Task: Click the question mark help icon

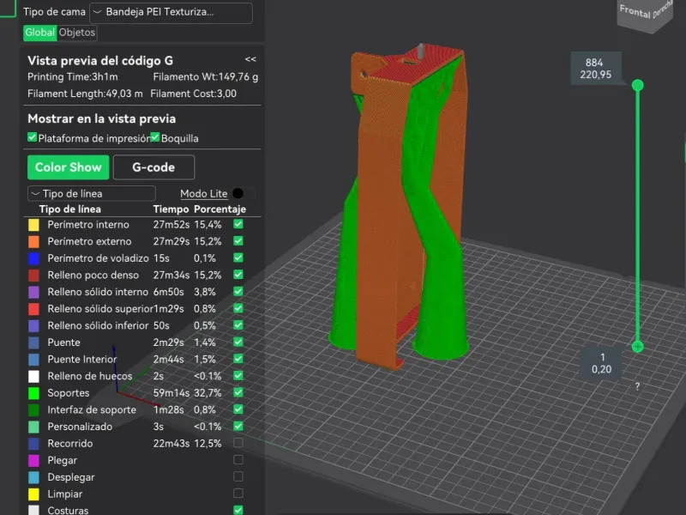Action: tap(637, 386)
